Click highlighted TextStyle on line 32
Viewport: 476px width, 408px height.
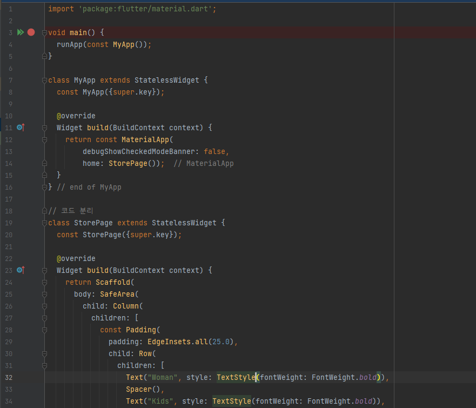tap(236, 377)
